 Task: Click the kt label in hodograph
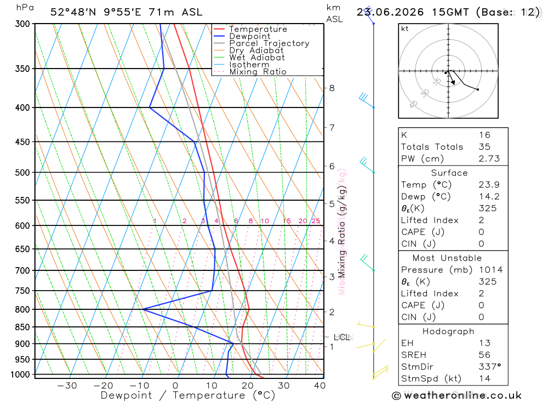pyautogui.click(x=405, y=29)
